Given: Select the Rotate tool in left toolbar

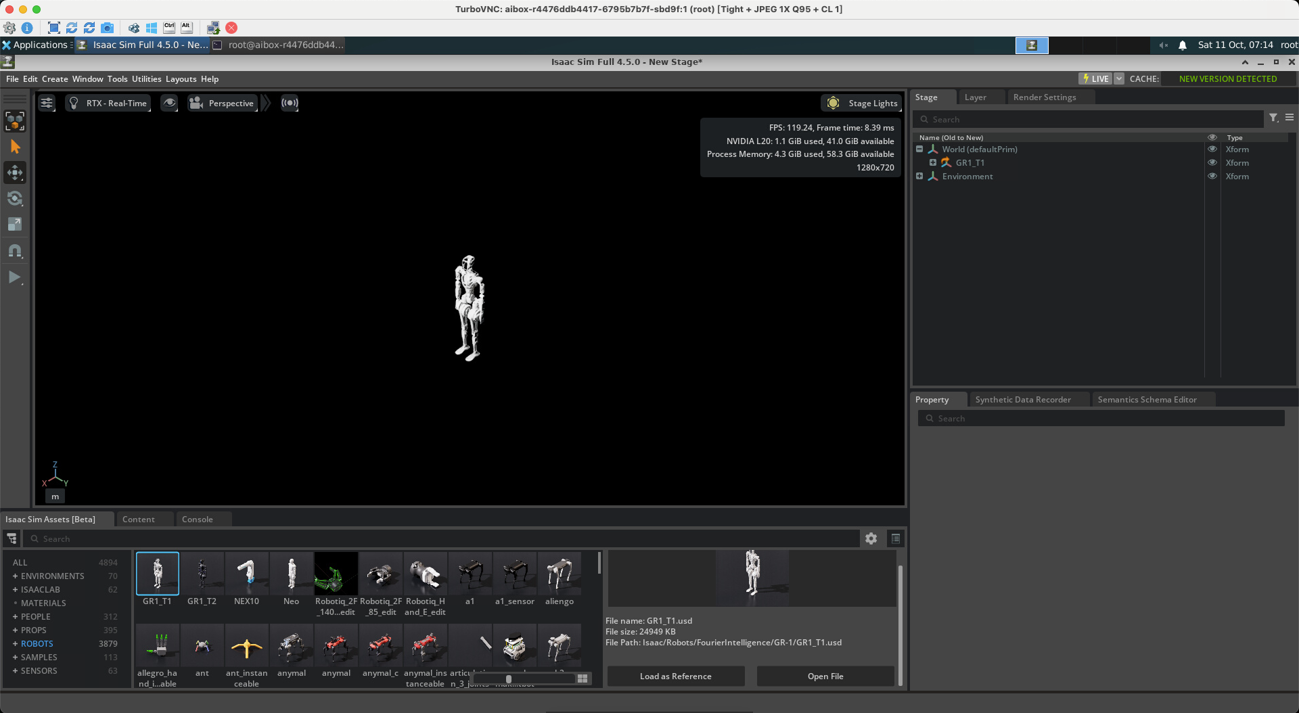Looking at the screenshot, I should [x=15, y=199].
